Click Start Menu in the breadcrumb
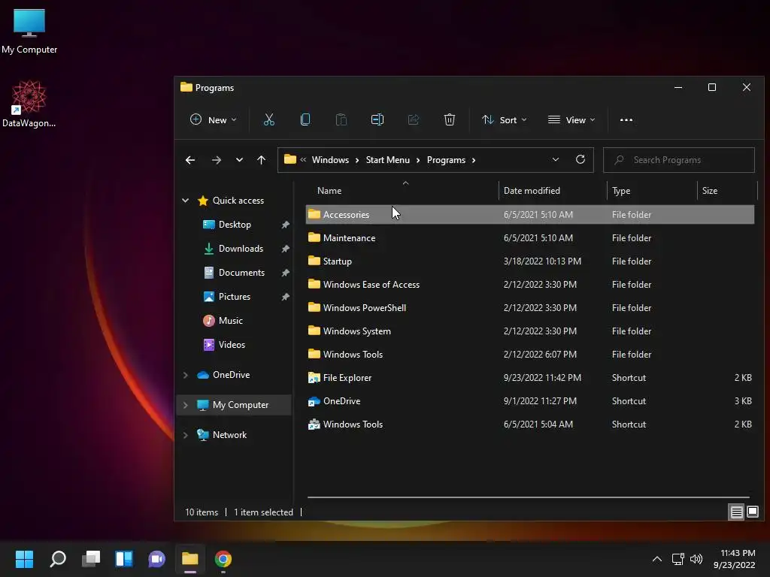The width and height of the screenshot is (770, 577). pyautogui.click(x=387, y=160)
